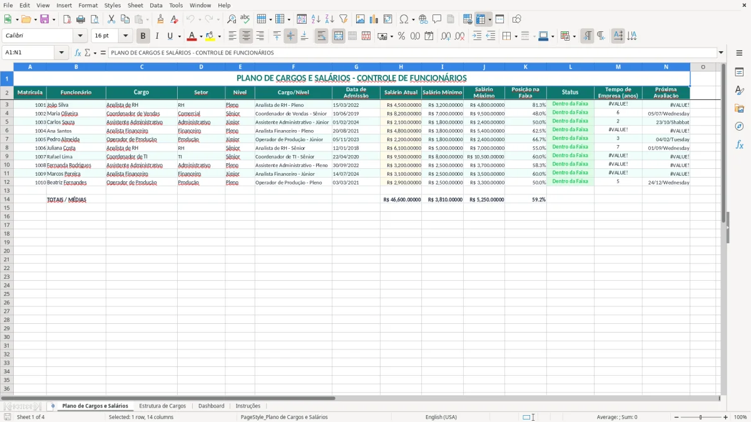Image resolution: width=751 pixels, height=422 pixels.
Task: Open sidebar Functions fx panel
Action: click(x=739, y=144)
